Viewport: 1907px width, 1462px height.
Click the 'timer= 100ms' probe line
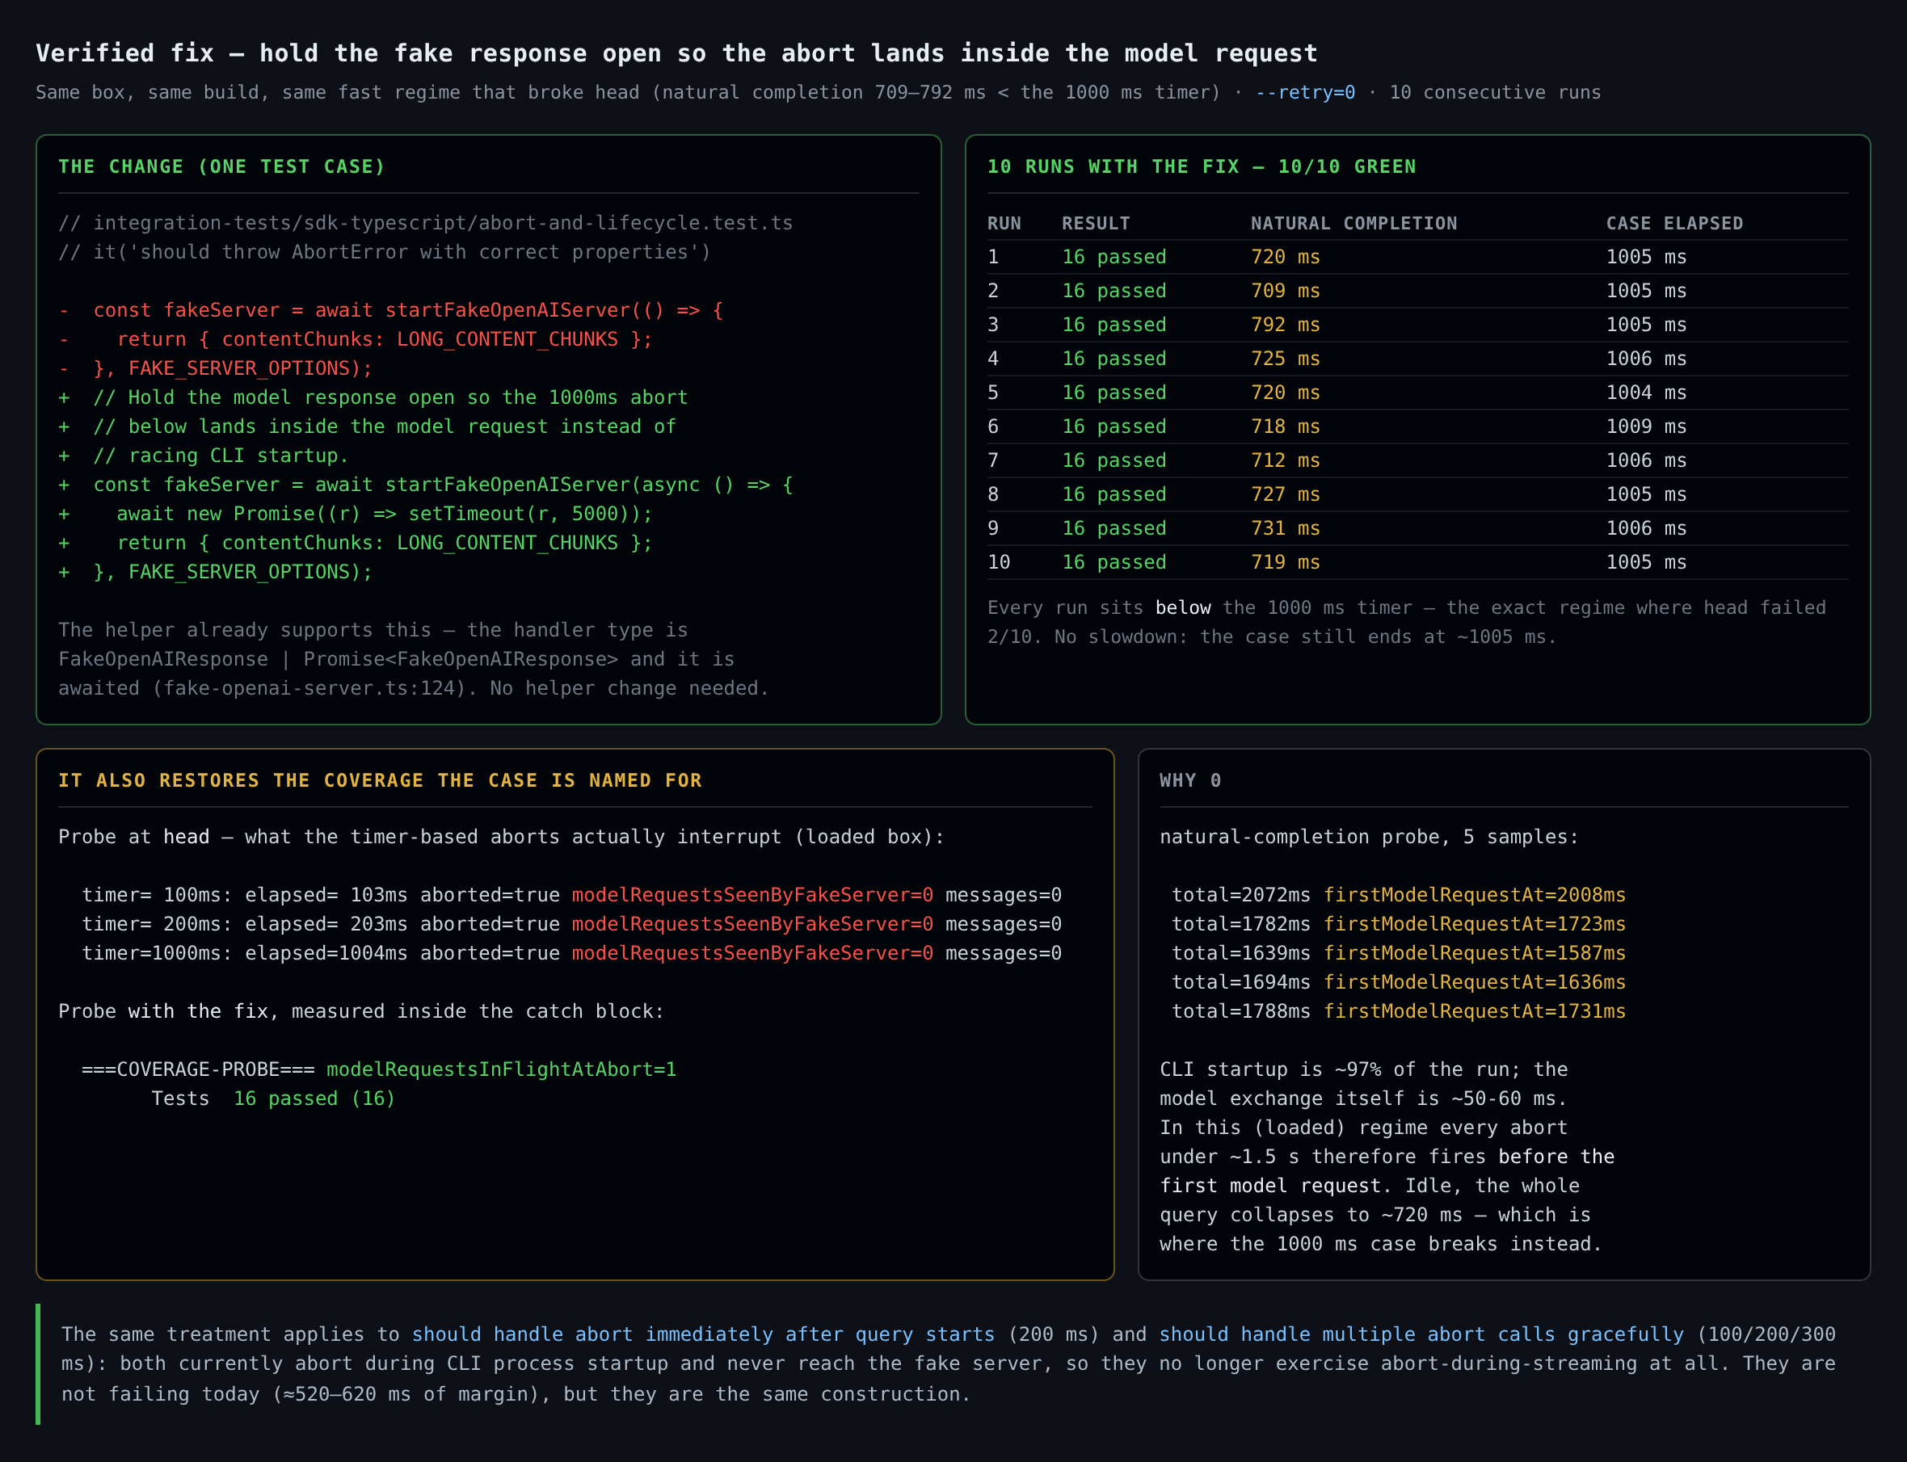(x=571, y=896)
